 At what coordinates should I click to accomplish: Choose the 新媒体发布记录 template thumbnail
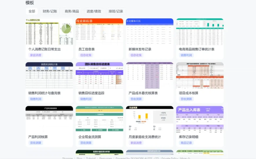(x=149, y=32)
